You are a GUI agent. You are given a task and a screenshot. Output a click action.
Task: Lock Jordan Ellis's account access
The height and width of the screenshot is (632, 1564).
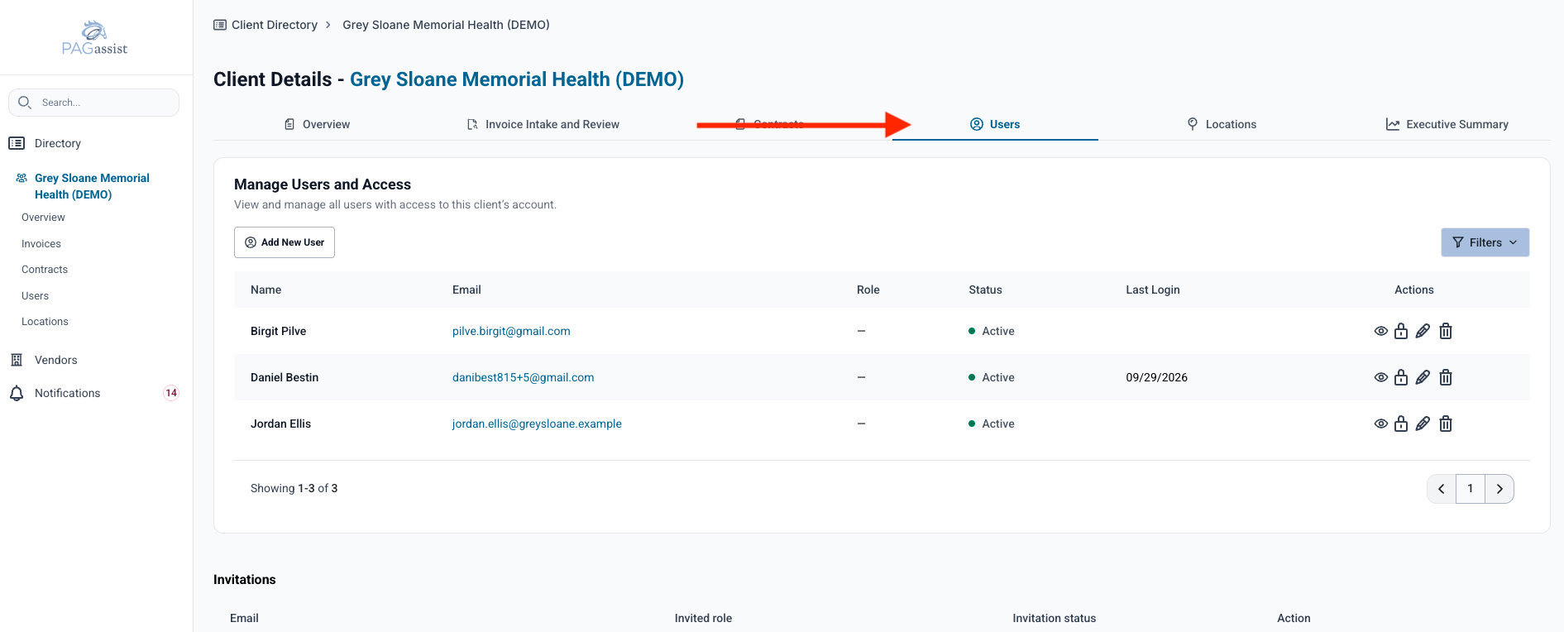tap(1401, 424)
